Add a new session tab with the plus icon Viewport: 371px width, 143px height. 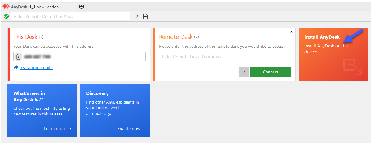(x=82, y=7)
